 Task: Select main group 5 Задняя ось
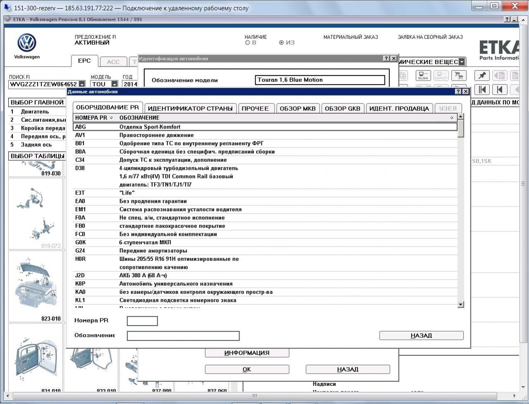tap(37, 145)
